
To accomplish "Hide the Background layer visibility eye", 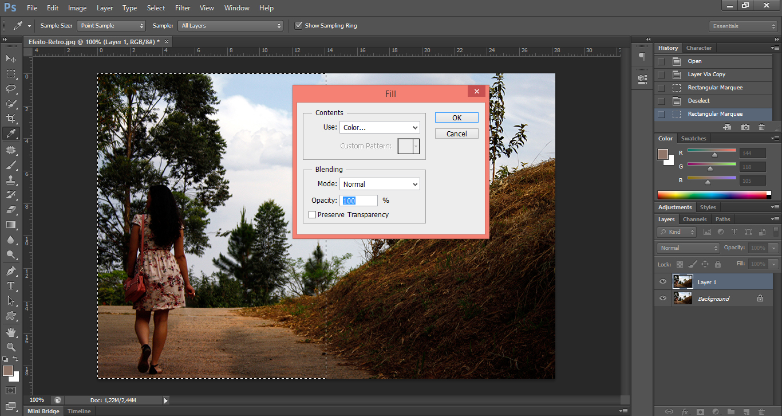I will point(663,299).
